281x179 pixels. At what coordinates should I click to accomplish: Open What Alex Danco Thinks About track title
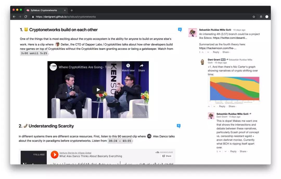coord(91,156)
